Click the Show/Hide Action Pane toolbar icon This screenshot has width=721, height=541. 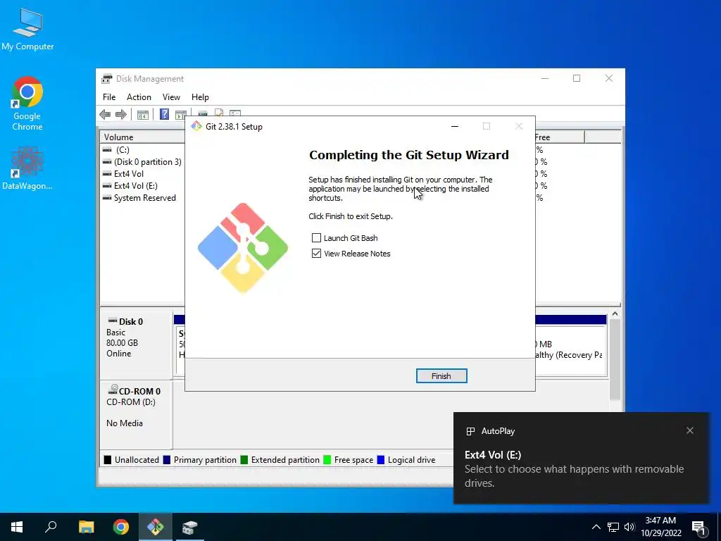point(181,114)
